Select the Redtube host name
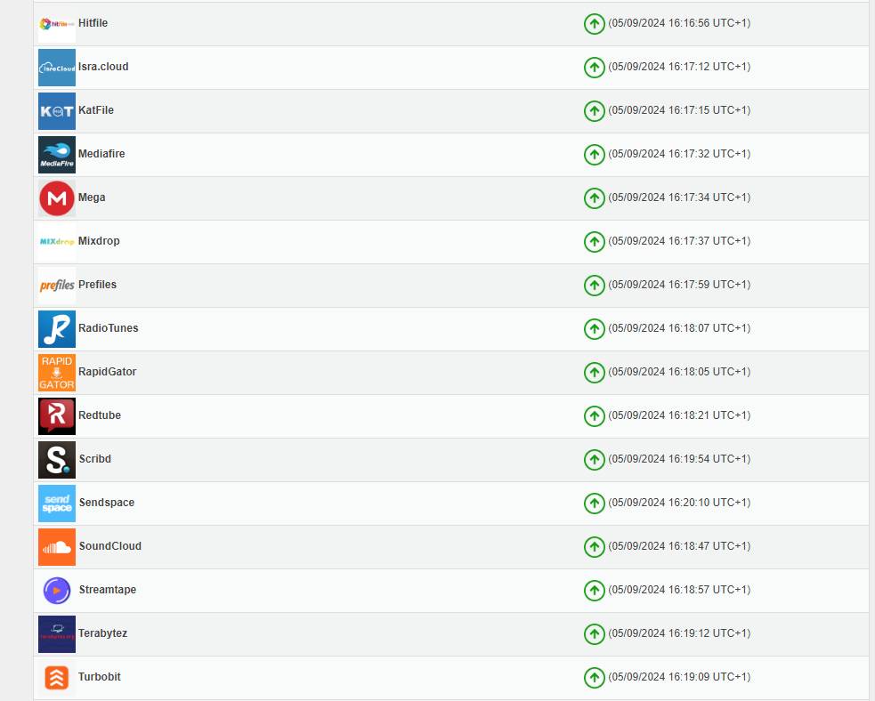Image resolution: width=875 pixels, height=701 pixels. coord(100,415)
